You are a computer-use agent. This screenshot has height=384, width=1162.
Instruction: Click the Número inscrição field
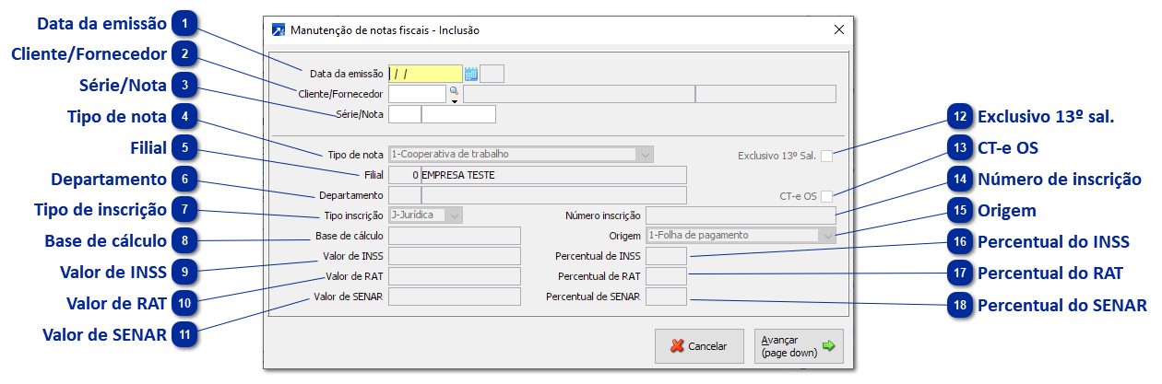tap(741, 215)
